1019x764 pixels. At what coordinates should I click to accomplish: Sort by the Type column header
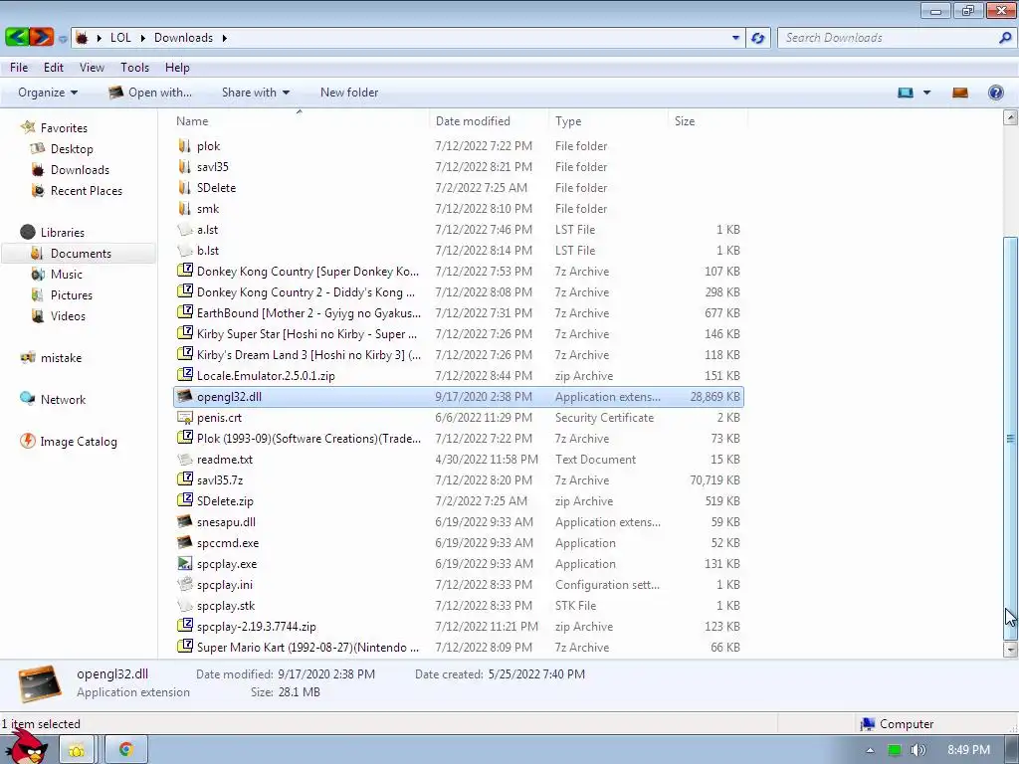point(608,120)
